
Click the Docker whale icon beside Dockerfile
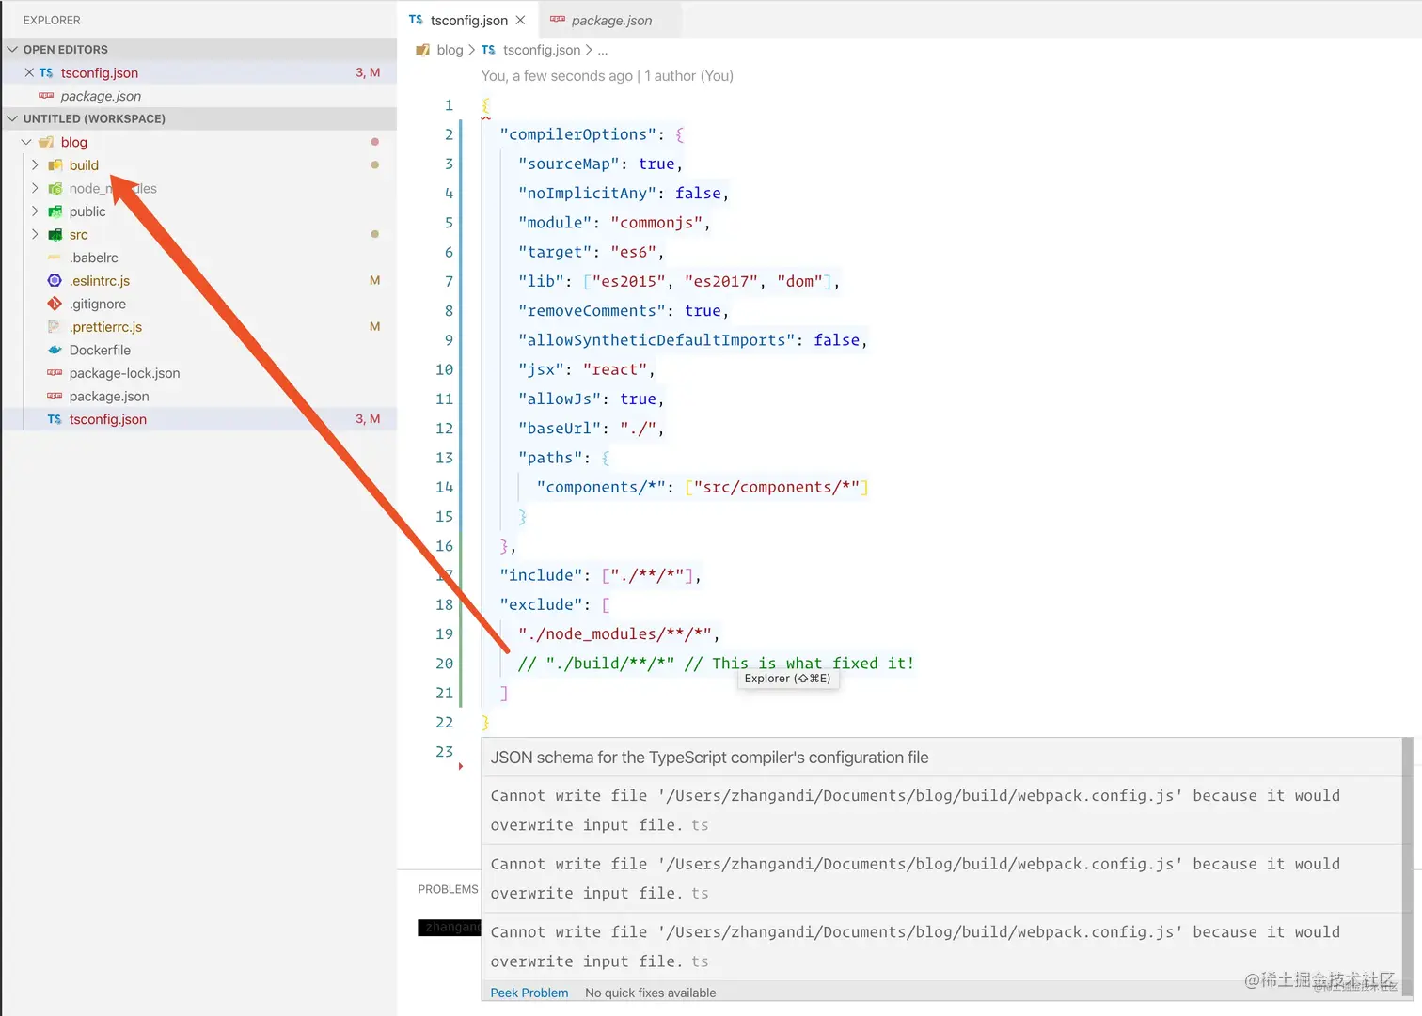pos(54,350)
